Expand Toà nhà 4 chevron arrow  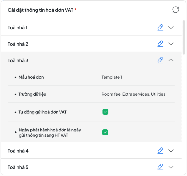click(171, 151)
